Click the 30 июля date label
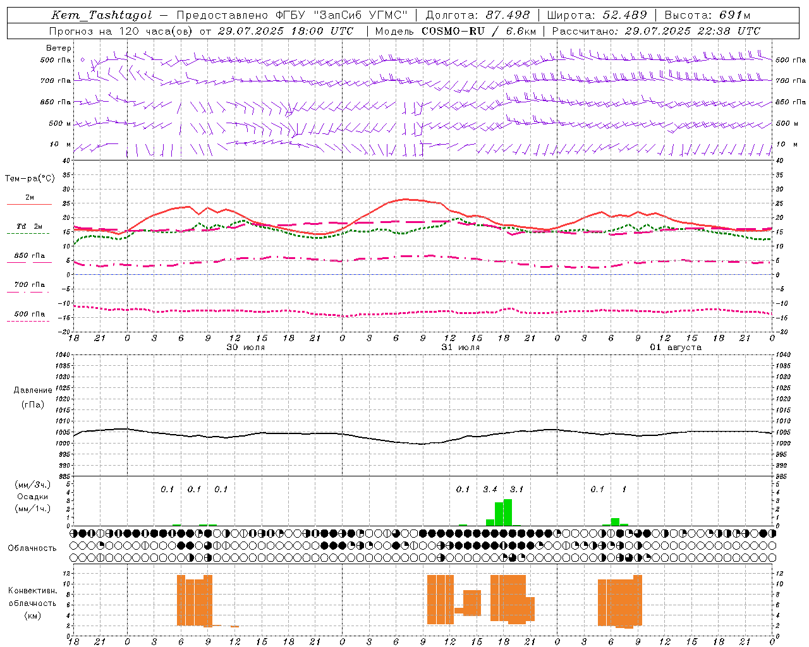 coord(246,348)
